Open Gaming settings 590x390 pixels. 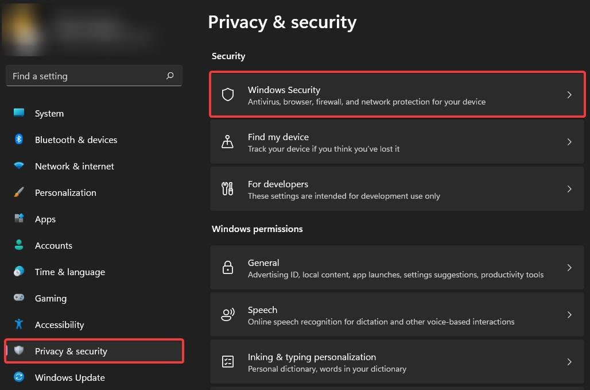tap(94, 298)
